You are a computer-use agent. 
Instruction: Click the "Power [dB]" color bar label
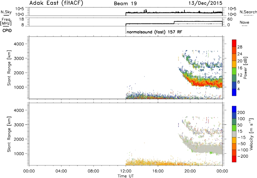[245, 68]
